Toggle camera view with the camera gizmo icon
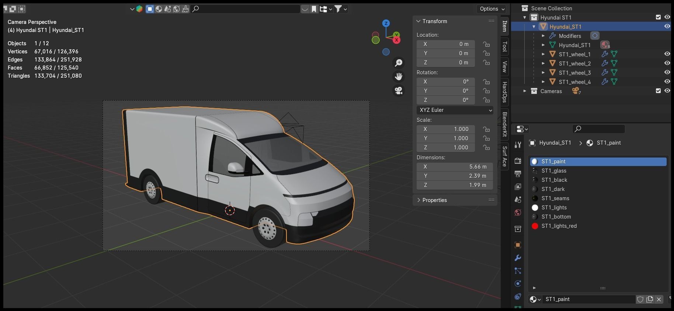 (x=399, y=91)
